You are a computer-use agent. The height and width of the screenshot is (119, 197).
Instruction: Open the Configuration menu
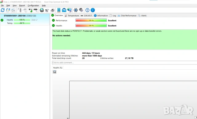coord(33,6)
